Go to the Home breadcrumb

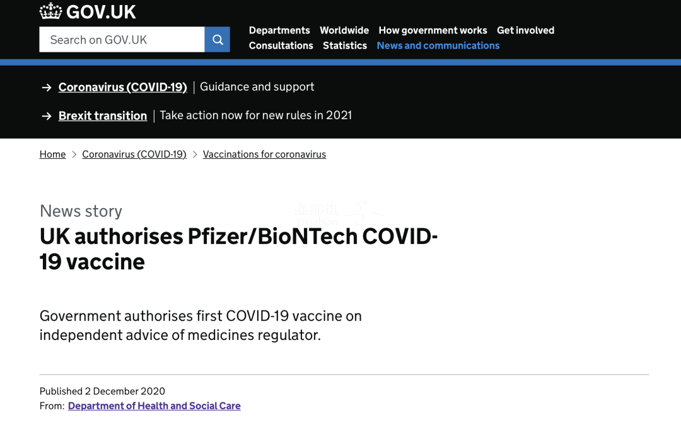coord(52,155)
